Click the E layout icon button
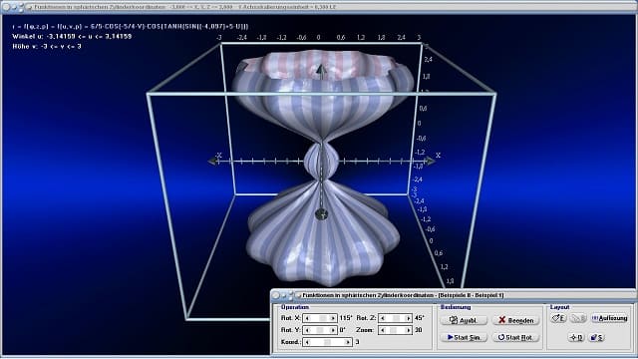Screen dimensions: 638x359 tap(558, 318)
